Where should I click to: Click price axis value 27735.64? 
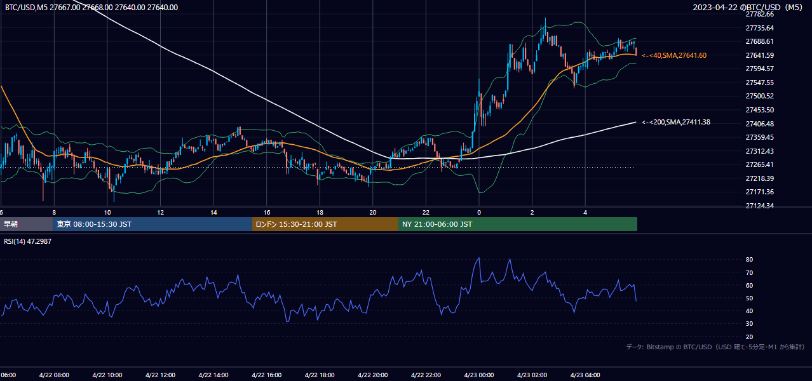pyautogui.click(x=759, y=28)
